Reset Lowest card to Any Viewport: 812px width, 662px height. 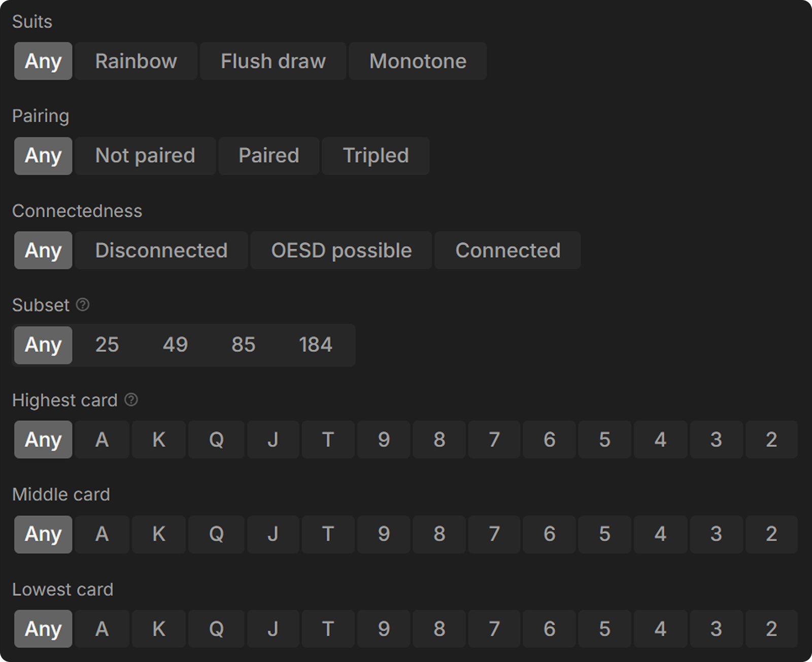pyautogui.click(x=43, y=628)
